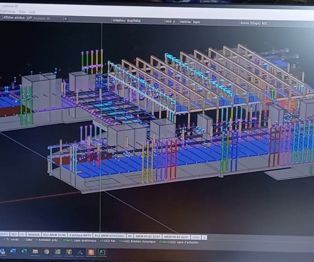Open the Extra menu
Screen dimensions: 314x262
coord(22,12)
